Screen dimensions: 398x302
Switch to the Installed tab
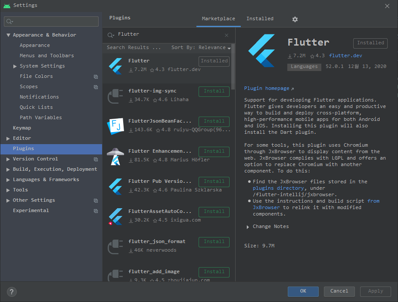[x=260, y=18]
